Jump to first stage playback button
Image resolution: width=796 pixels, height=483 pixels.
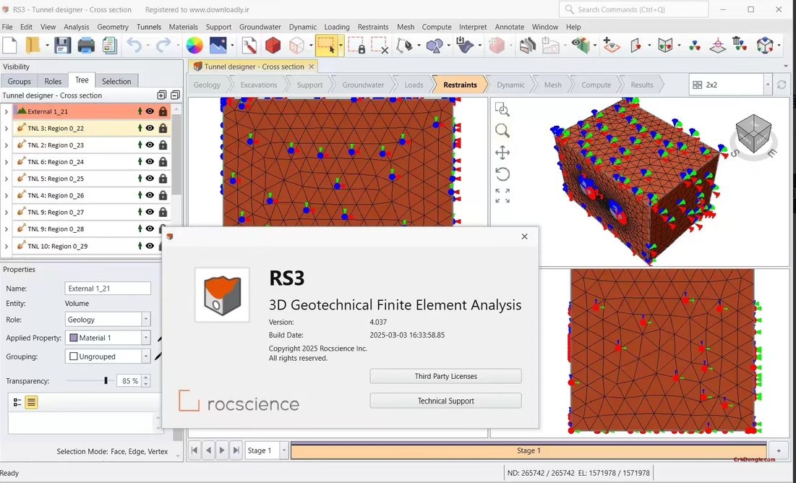(x=195, y=450)
